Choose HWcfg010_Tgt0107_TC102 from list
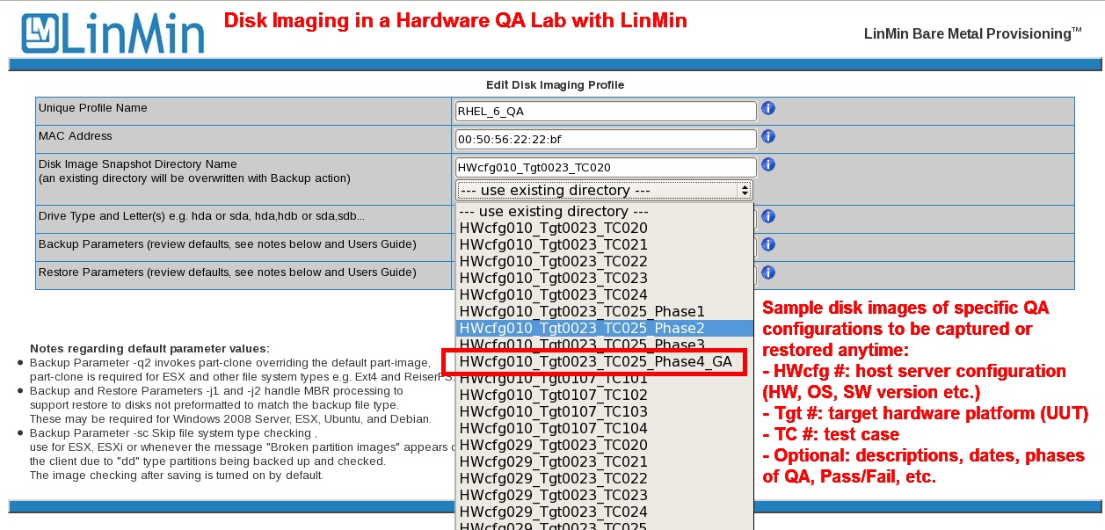The height and width of the screenshot is (530, 1105). (x=604, y=396)
